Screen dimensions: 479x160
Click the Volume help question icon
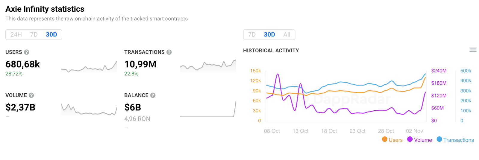pyautogui.click(x=31, y=95)
